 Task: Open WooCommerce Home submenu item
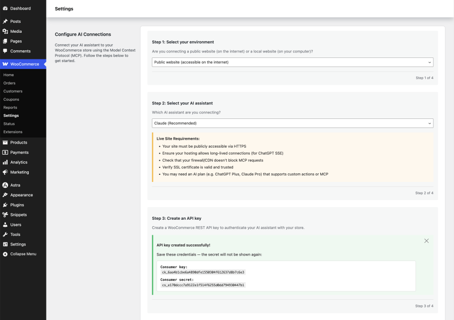(x=9, y=75)
